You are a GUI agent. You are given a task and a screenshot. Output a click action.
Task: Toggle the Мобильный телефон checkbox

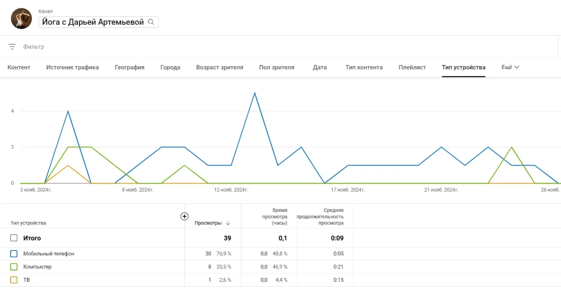[14, 254]
